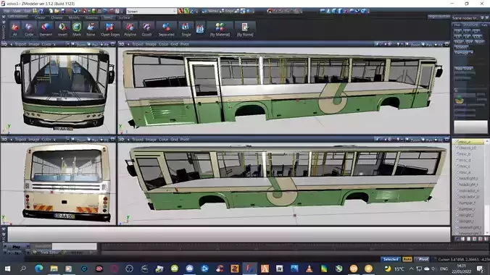Click Zoom button in upper side viewport
The width and height of the screenshot is (490, 275).
click(414, 44)
